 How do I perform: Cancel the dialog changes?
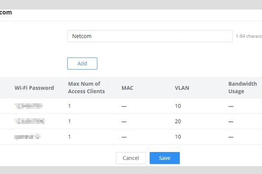131,158
